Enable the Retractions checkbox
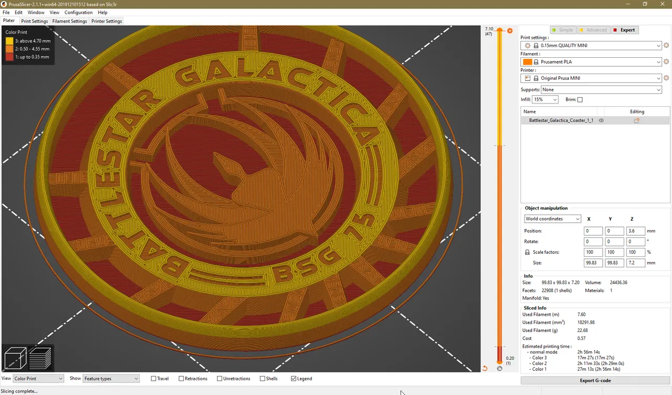The image size is (672, 395). tap(181, 379)
